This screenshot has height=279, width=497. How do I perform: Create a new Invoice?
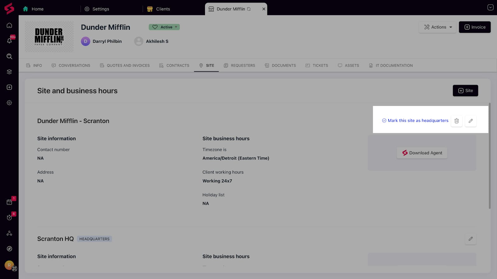(x=475, y=27)
